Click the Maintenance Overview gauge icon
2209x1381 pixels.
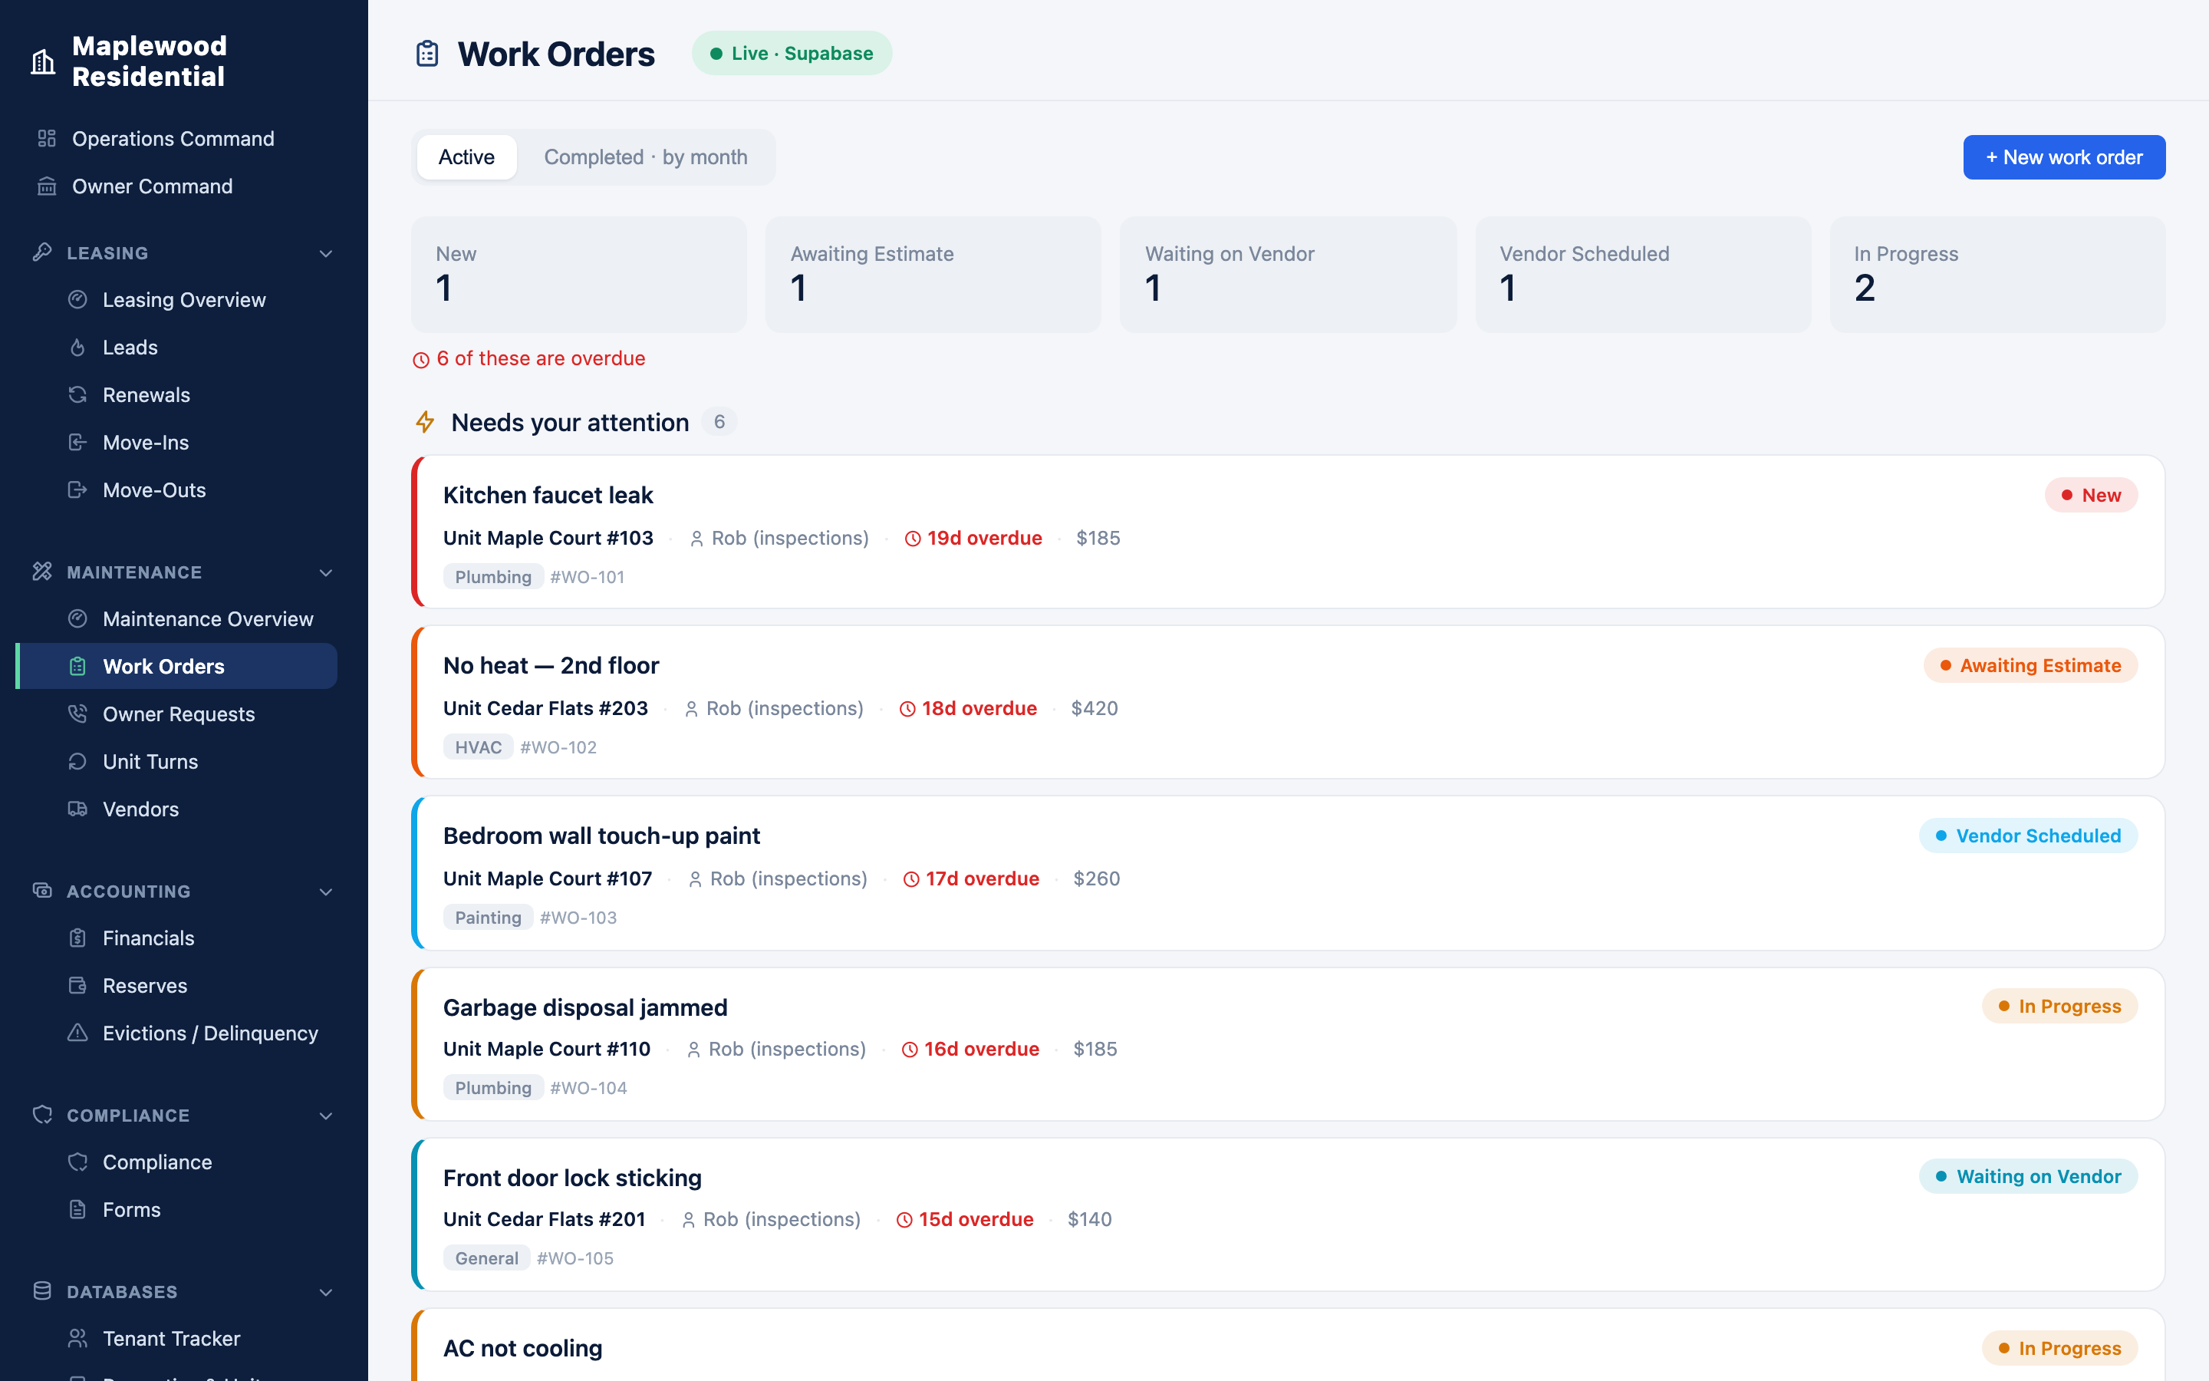pos(77,619)
